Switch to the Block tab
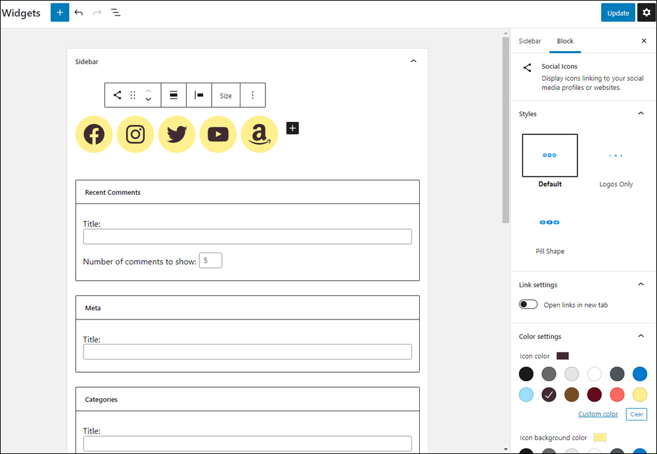Viewport: 657px width, 454px height. 565,41
